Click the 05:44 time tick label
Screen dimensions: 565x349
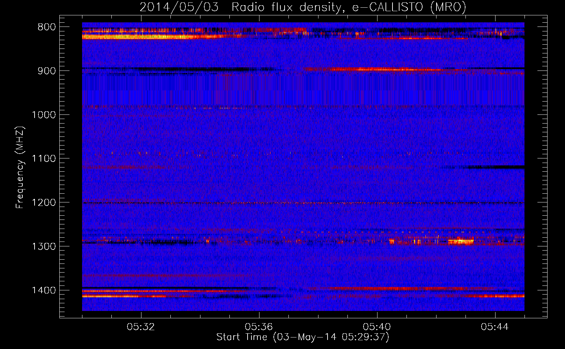pyautogui.click(x=495, y=327)
